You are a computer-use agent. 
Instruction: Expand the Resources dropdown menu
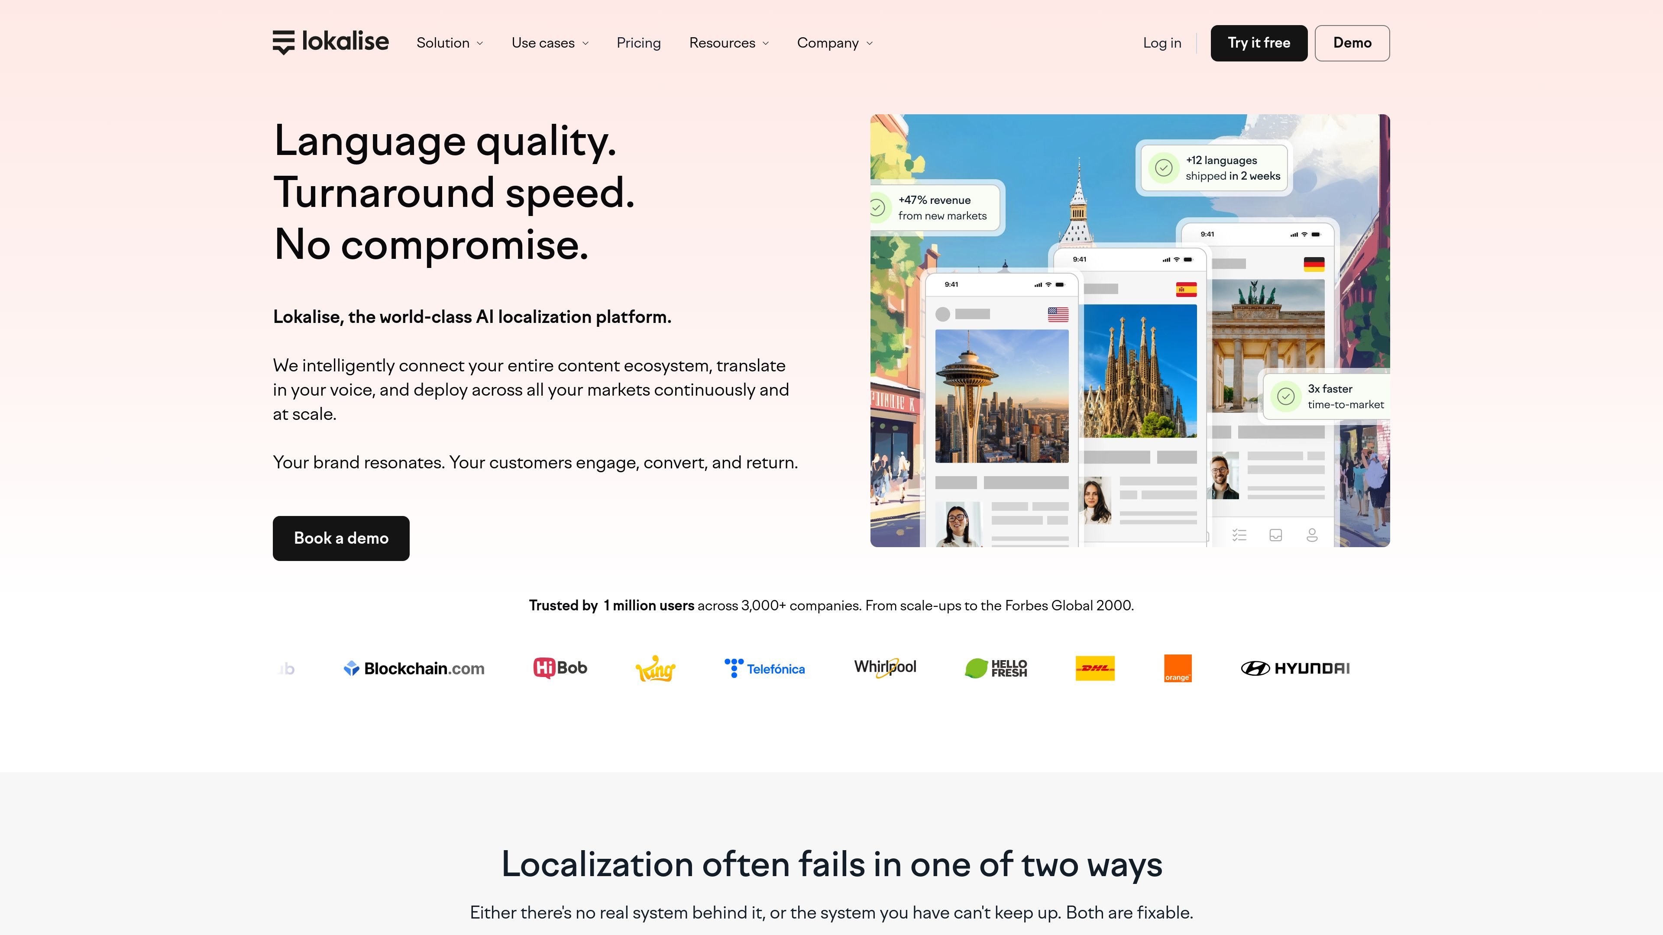729,42
